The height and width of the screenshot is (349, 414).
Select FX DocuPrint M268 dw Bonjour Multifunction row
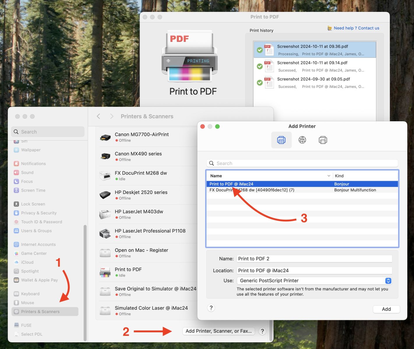pos(302,190)
